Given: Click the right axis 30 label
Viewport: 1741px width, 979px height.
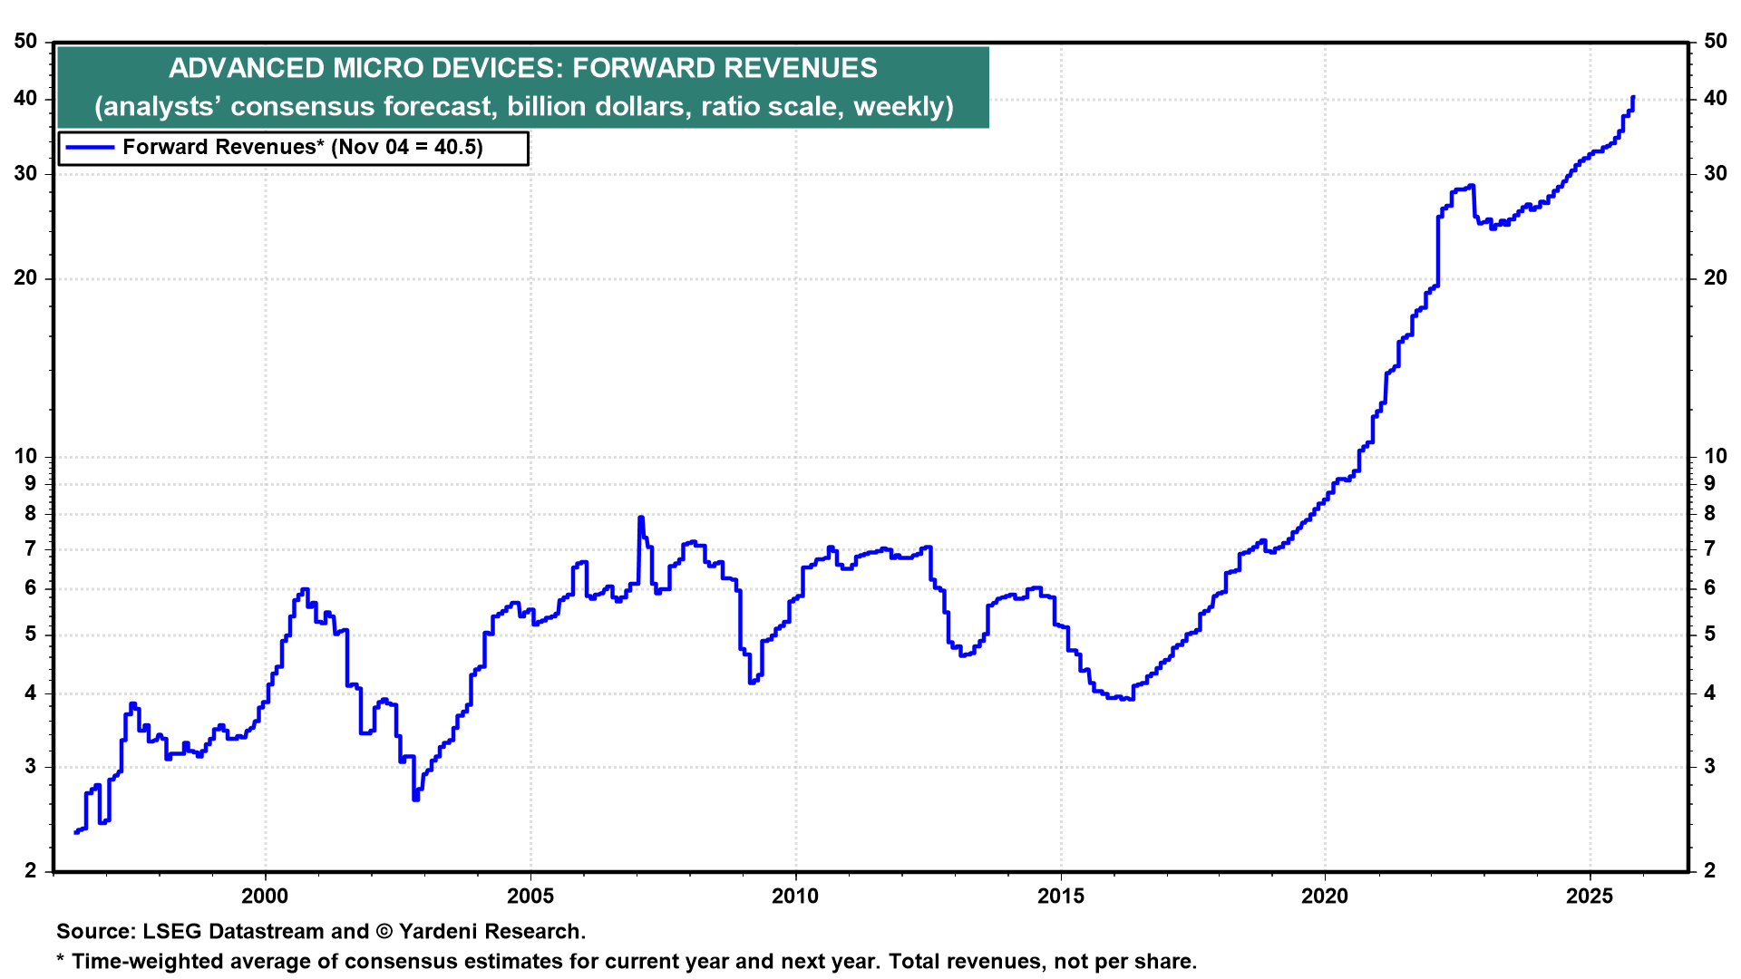Looking at the screenshot, I should coord(1715,173).
